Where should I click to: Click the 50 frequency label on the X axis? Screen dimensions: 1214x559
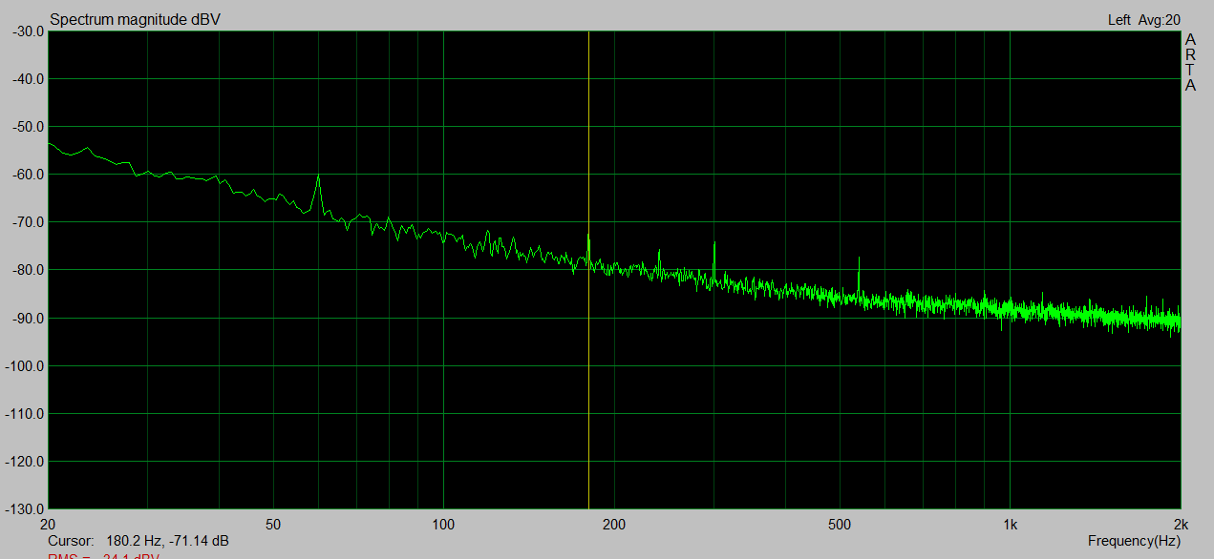pos(273,524)
